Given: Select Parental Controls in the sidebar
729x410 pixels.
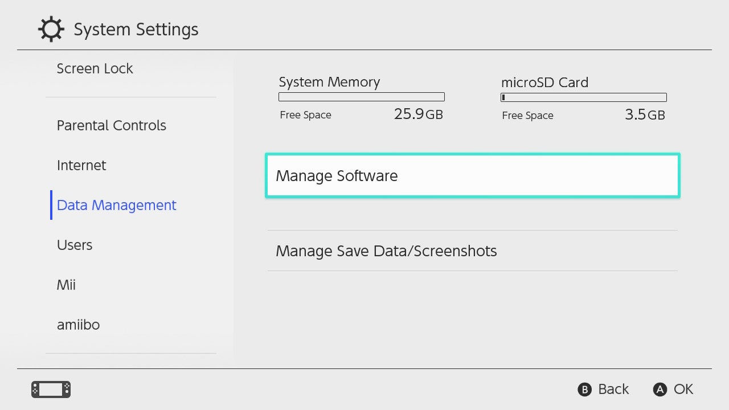Looking at the screenshot, I should pos(111,126).
